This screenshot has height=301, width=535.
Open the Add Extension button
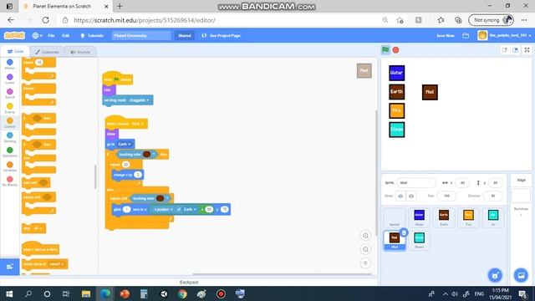pyautogui.click(x=9, y=267)
